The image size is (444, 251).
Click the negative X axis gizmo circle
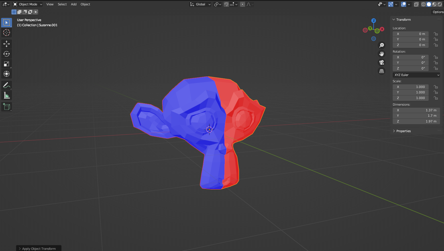tap(365, 30)
